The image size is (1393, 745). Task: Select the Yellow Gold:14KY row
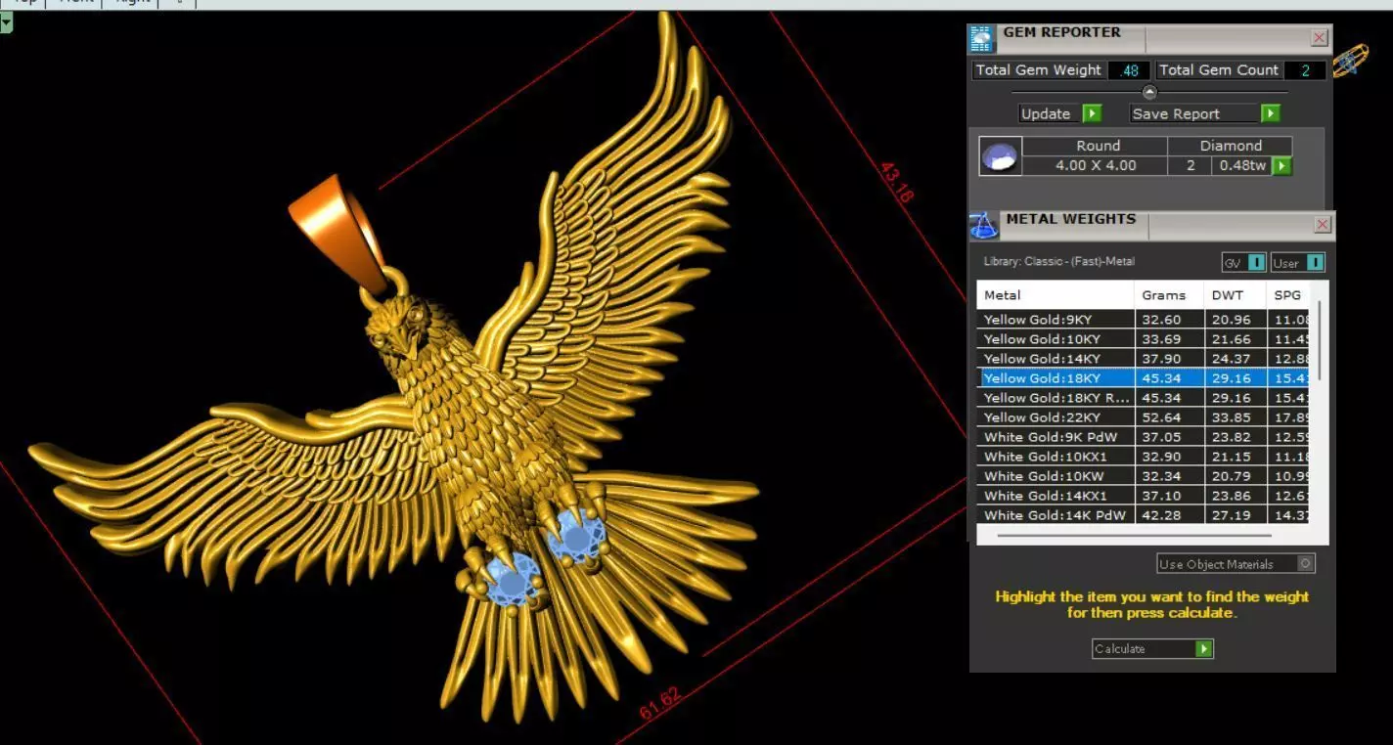(1143, 359)
